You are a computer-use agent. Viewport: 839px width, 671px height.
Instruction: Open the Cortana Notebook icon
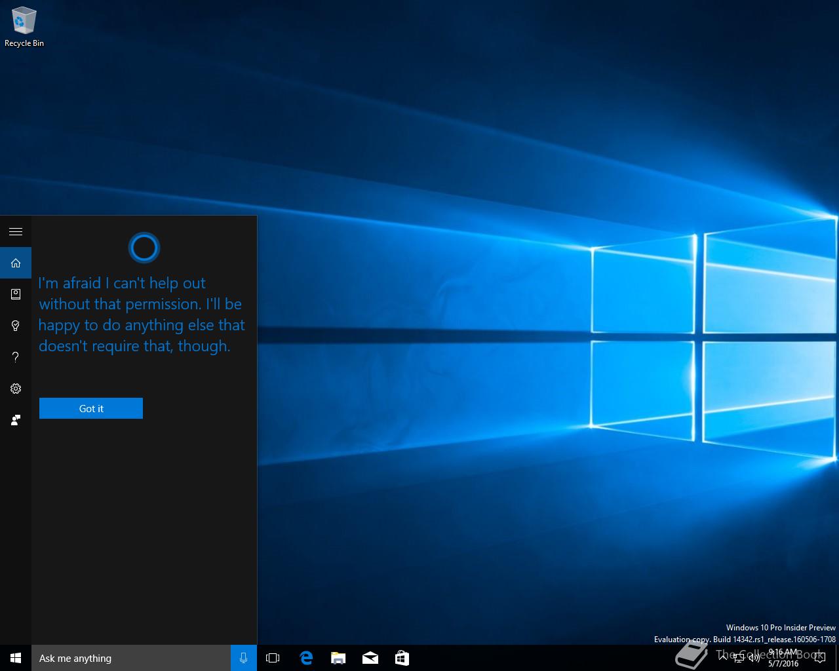point(16,294)
